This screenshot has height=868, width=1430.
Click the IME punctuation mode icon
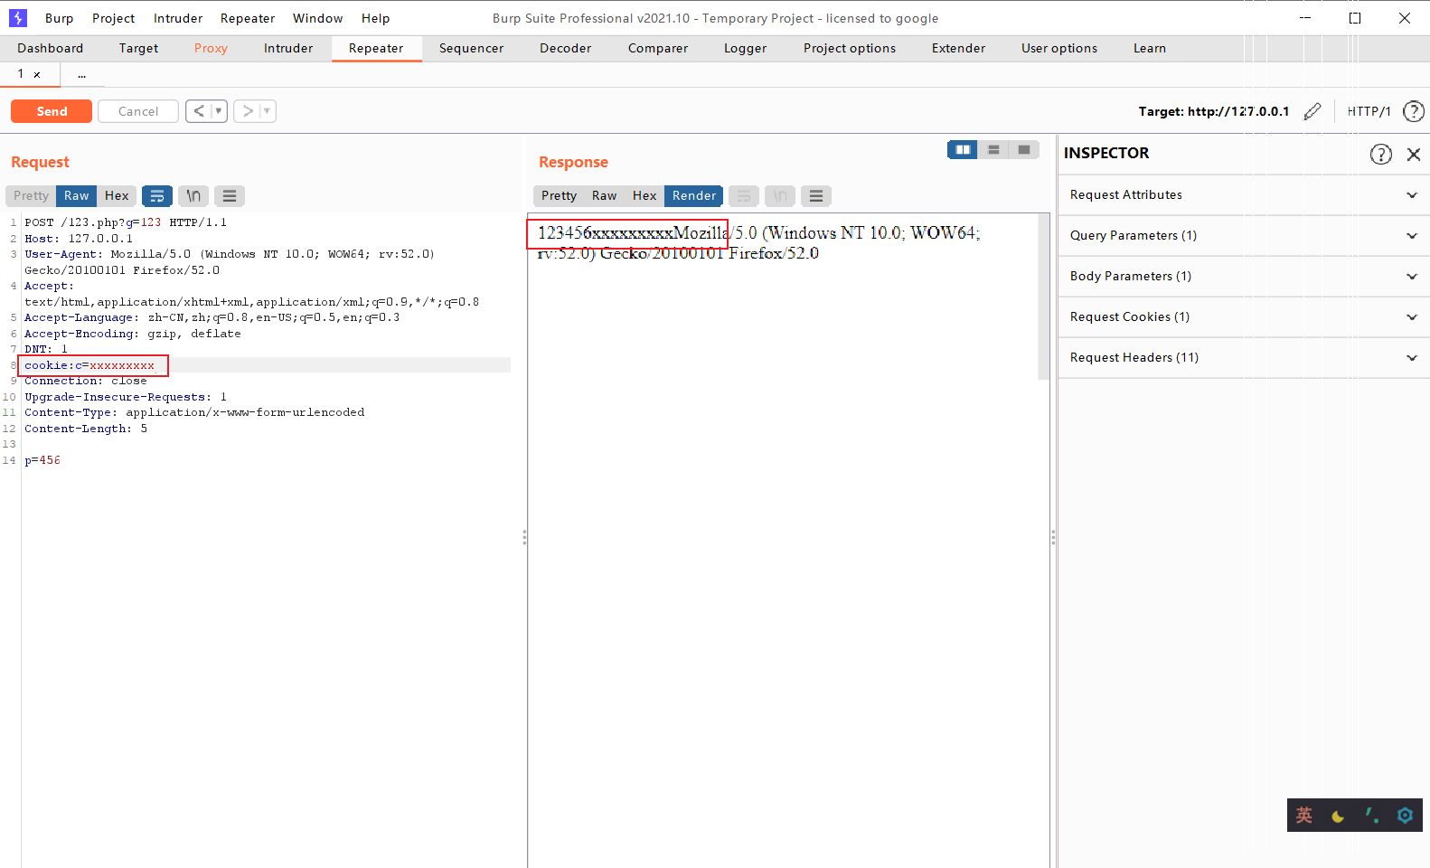[1371, 815]
